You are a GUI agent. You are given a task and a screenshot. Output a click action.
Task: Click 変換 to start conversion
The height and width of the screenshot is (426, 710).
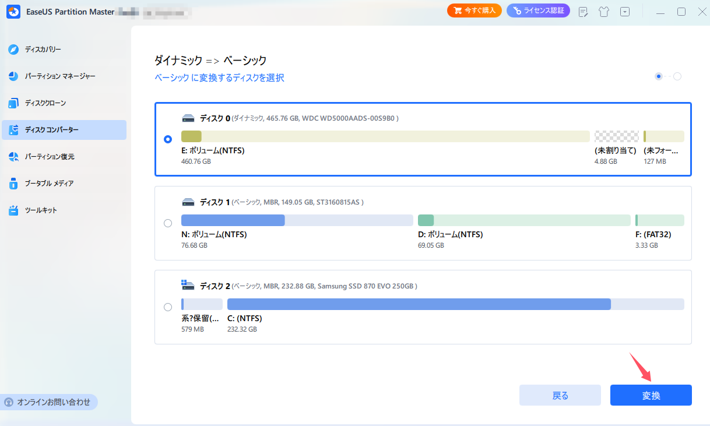point(651,395)
